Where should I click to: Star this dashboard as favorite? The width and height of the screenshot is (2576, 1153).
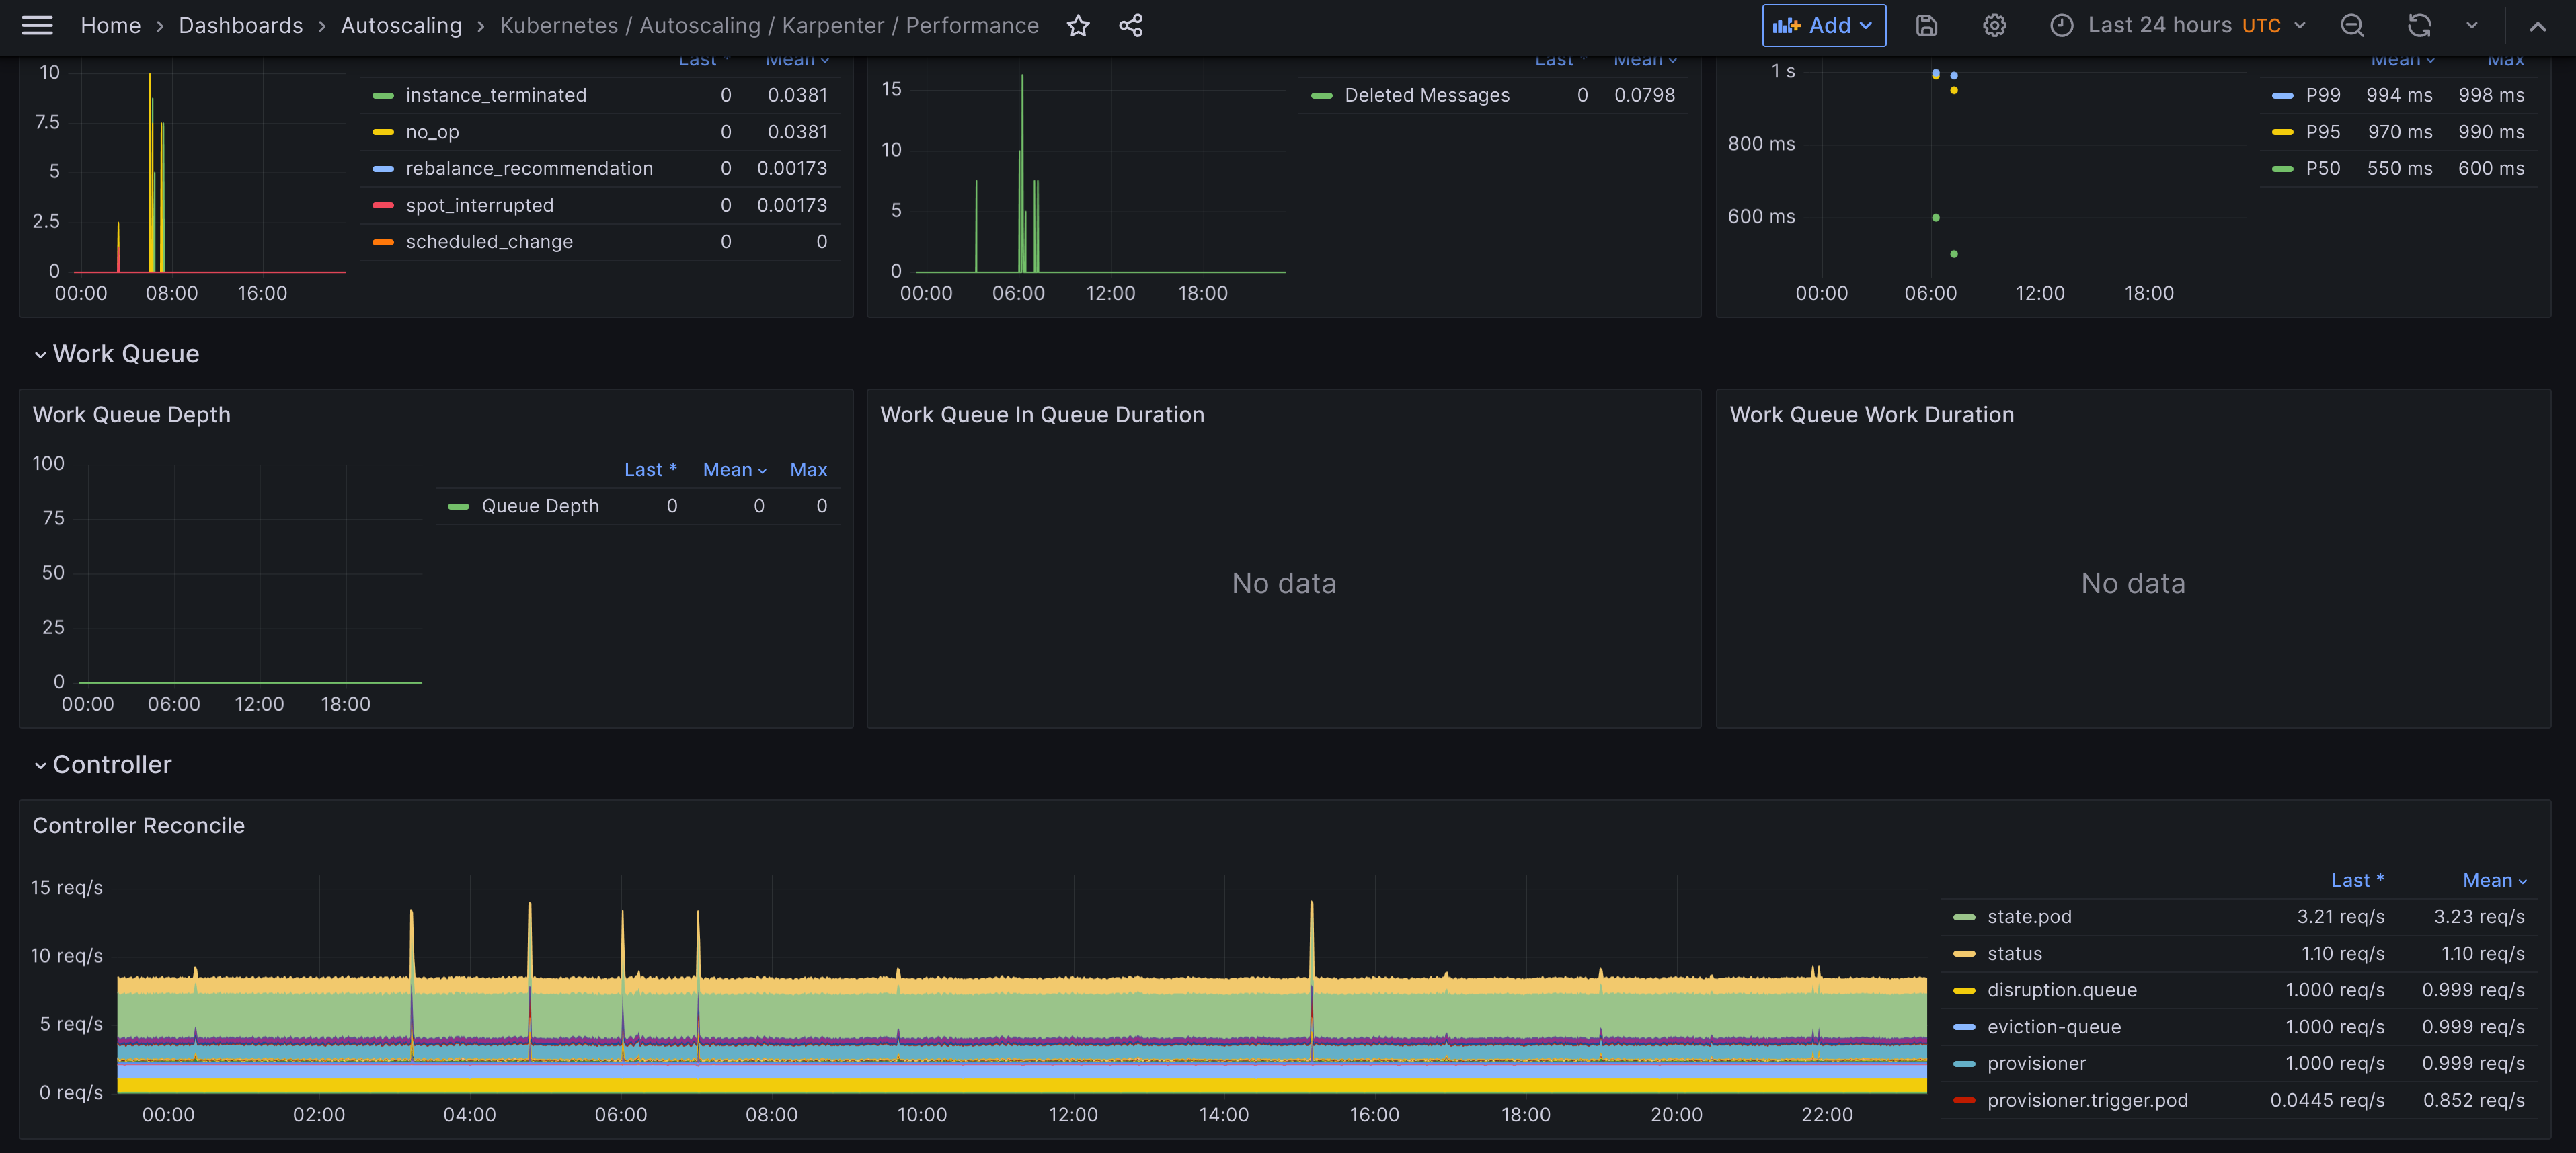tap(1077, 25)
